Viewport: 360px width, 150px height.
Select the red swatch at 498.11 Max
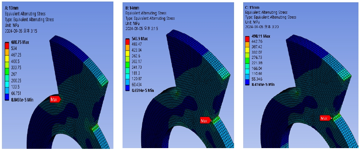tap(247, 39)
